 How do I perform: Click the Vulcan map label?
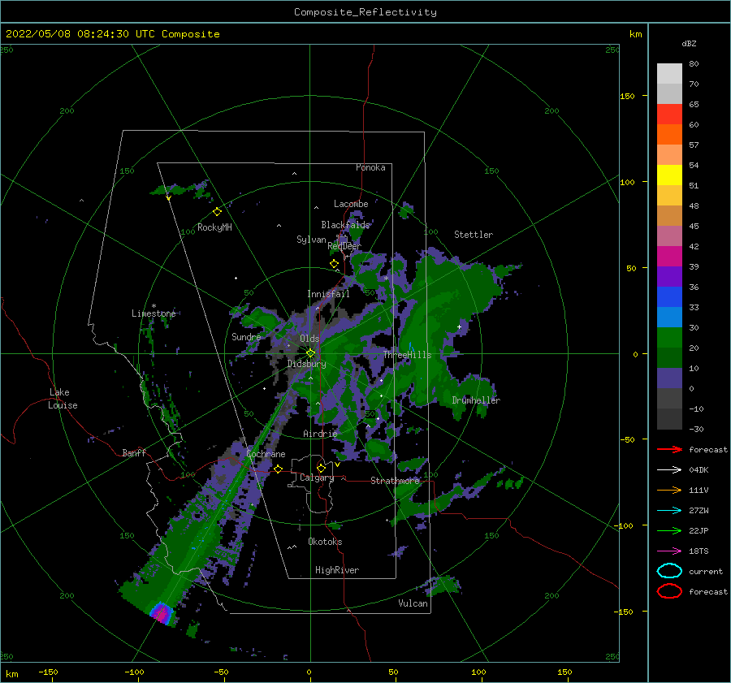pyautogui.click(x=413, y=603)
